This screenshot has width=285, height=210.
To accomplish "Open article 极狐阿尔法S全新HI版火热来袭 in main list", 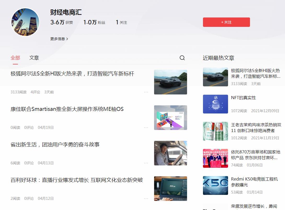I will click(x=72, y=74).
